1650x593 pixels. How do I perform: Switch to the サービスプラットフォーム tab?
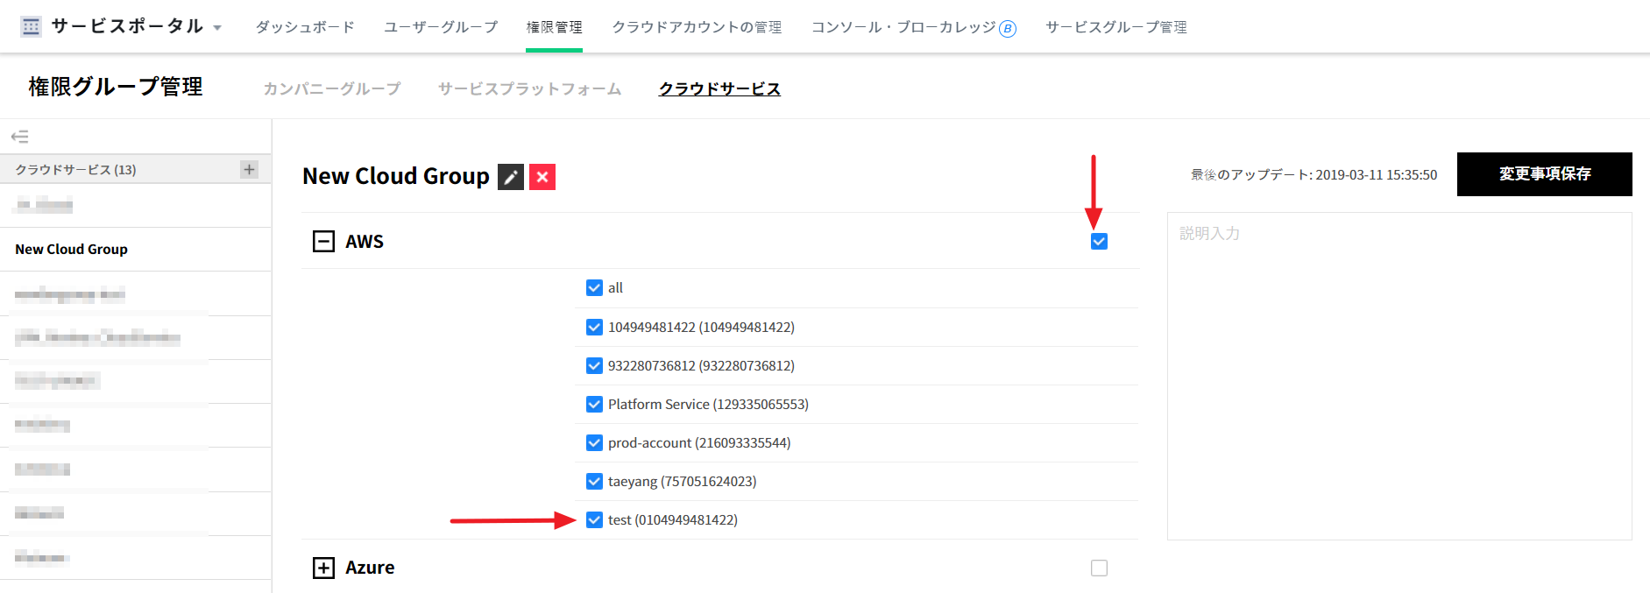[529, 88]
